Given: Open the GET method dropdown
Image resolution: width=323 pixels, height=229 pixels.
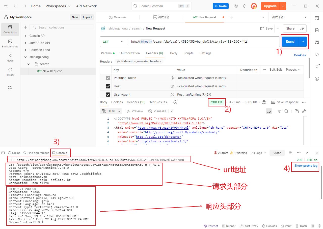Looking at the screenshot, I should pos(114,42).
